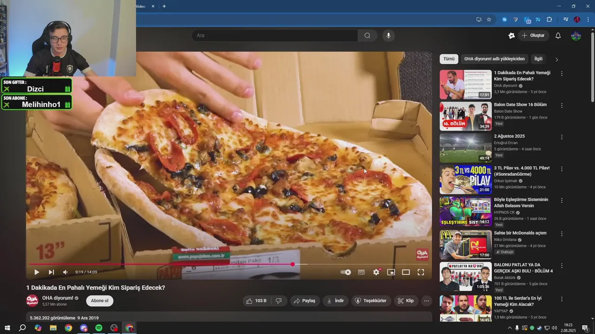The height and width of the screenshot is (334, 595).
Task: Open Spotify from the taskbar
Action: [99, 328]
